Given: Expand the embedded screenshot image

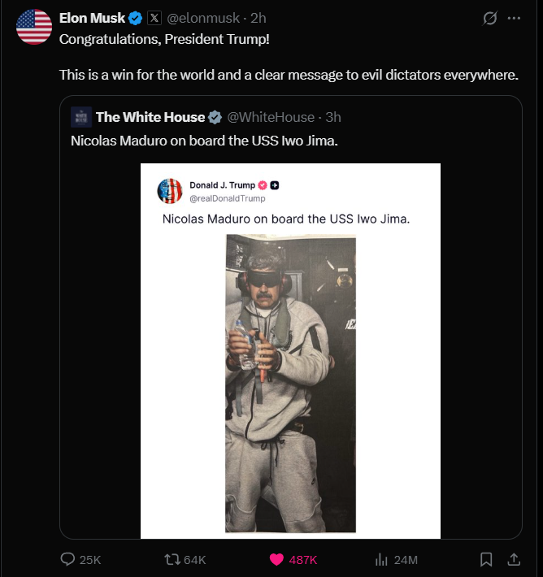Looking at the screenshot, I should [290, 350].
